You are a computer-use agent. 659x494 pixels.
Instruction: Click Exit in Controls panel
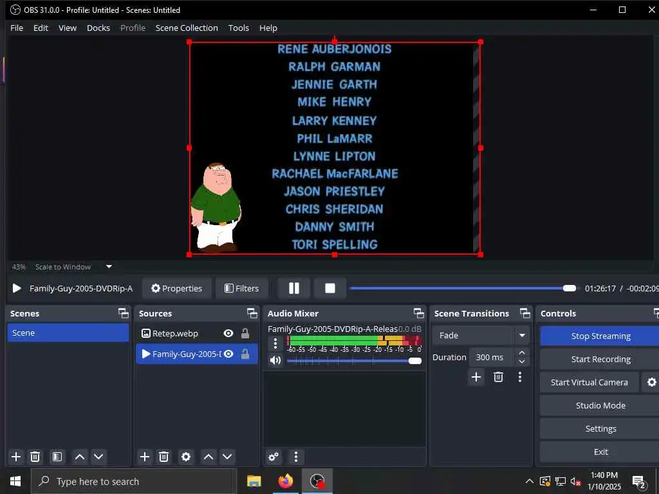[600, 452]
